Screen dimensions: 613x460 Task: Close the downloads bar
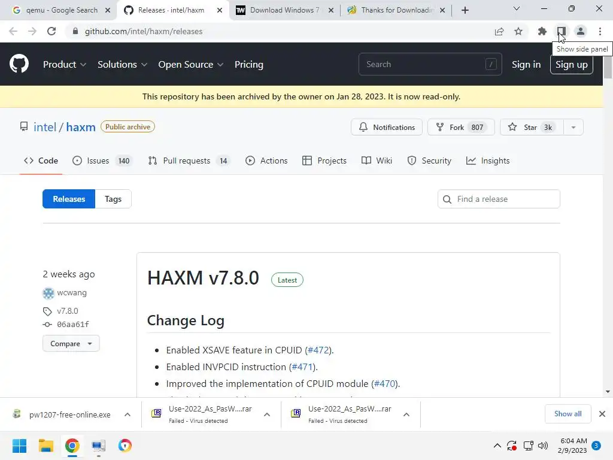[x=602, y=414]
